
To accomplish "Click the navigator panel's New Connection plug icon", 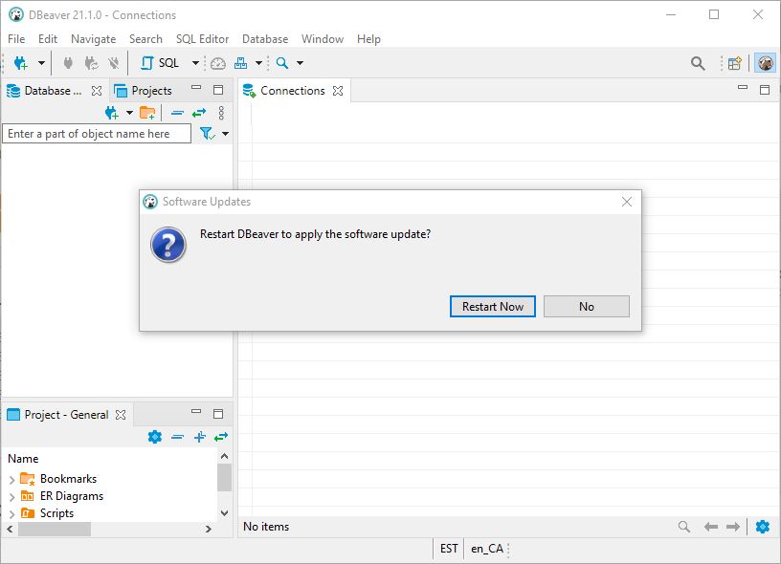I will coord(112,113).
